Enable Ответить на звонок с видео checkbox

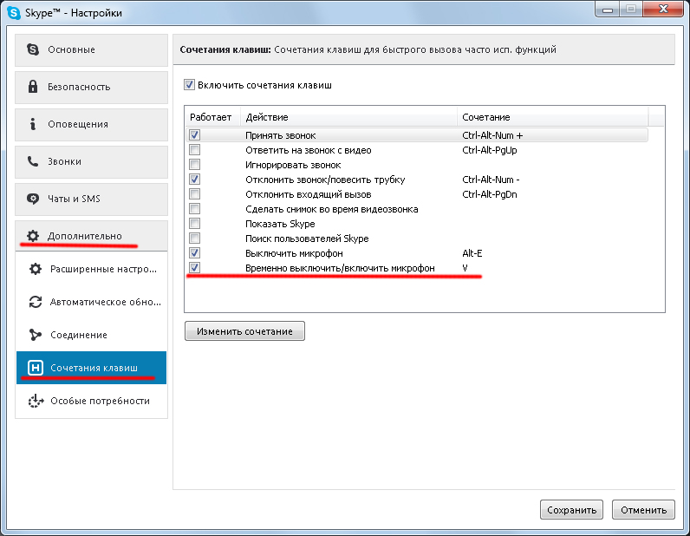click(194, 150)
